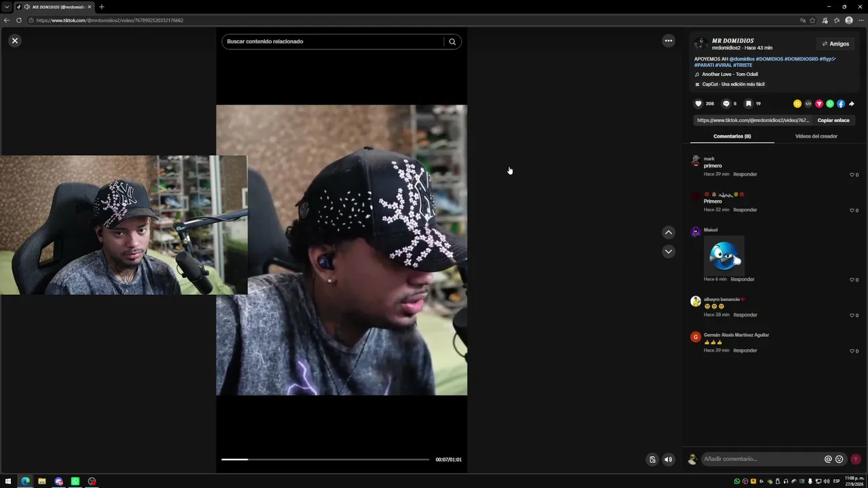Click the search magnifier icon
This screenshot has width=868, height=488.
coord(452,41)
